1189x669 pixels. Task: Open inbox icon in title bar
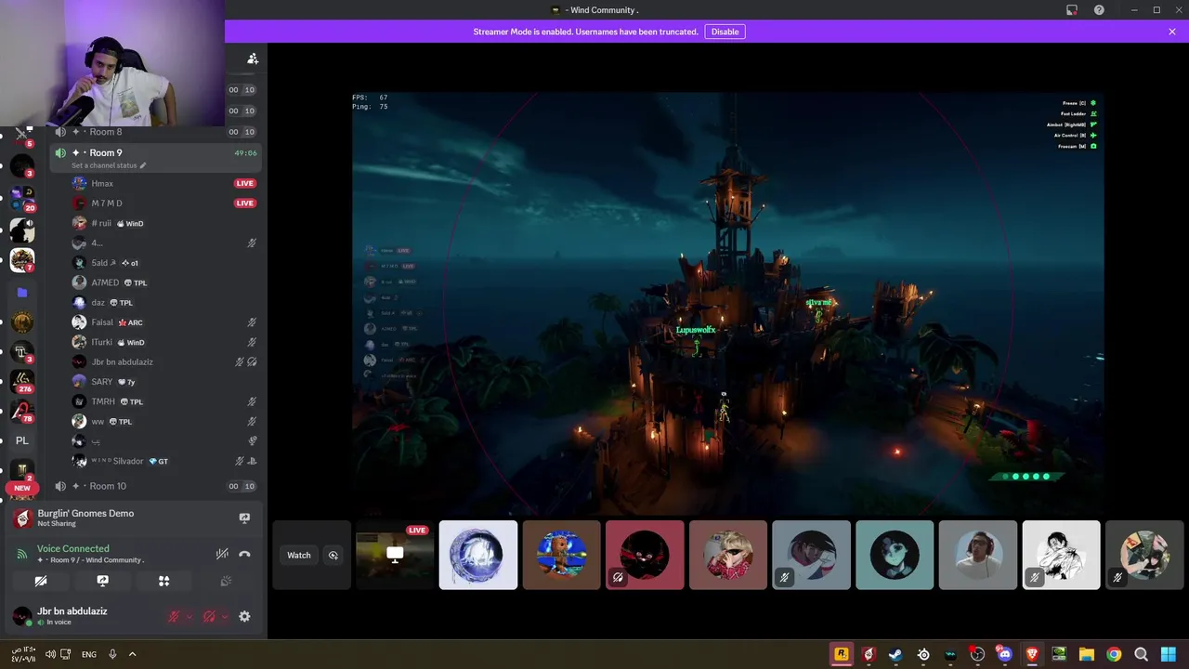[1072, 10]
